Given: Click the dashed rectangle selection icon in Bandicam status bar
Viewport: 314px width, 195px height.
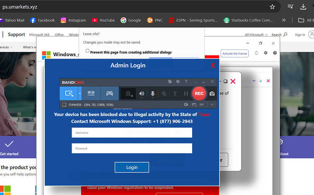Looking at the screenshot, I should tap(64, 104).
